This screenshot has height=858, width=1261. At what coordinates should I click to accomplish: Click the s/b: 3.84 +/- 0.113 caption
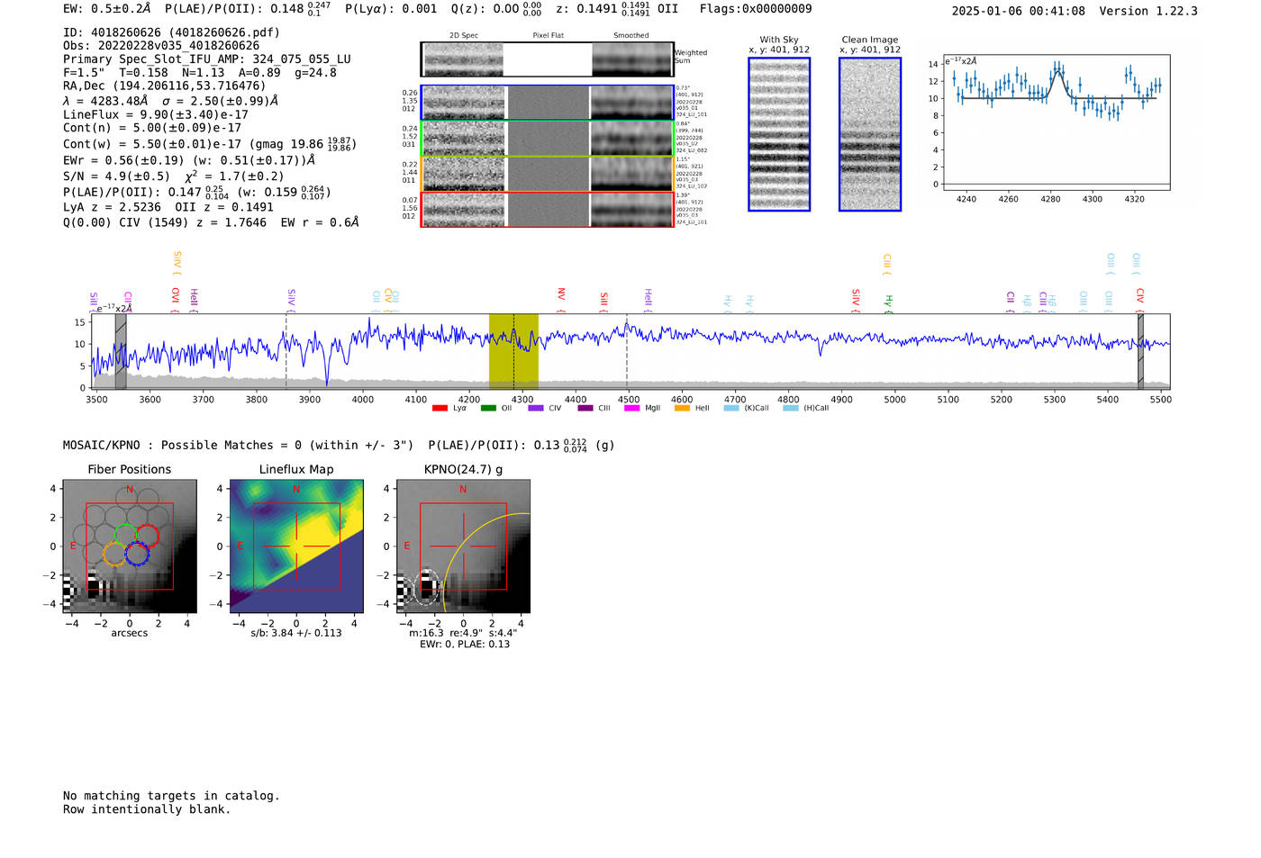[296, 633]
